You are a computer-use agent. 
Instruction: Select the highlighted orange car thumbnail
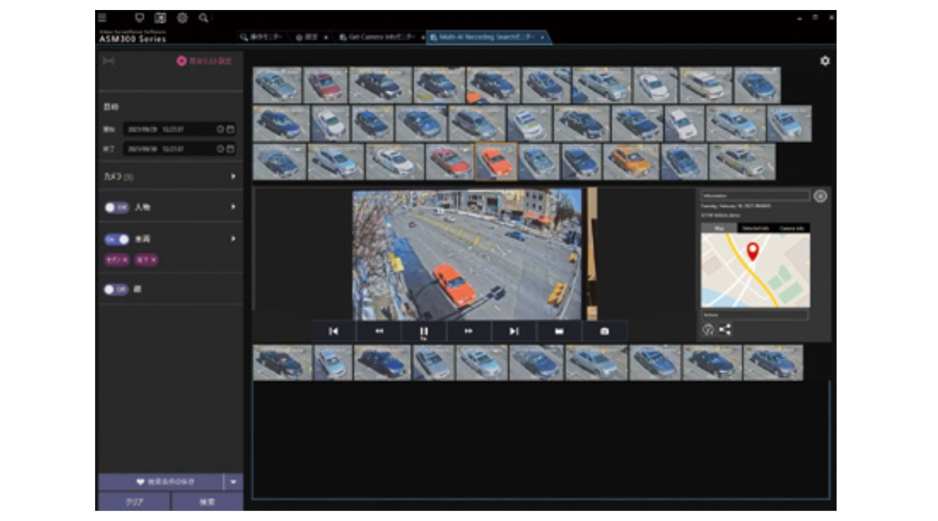point(497,161)
